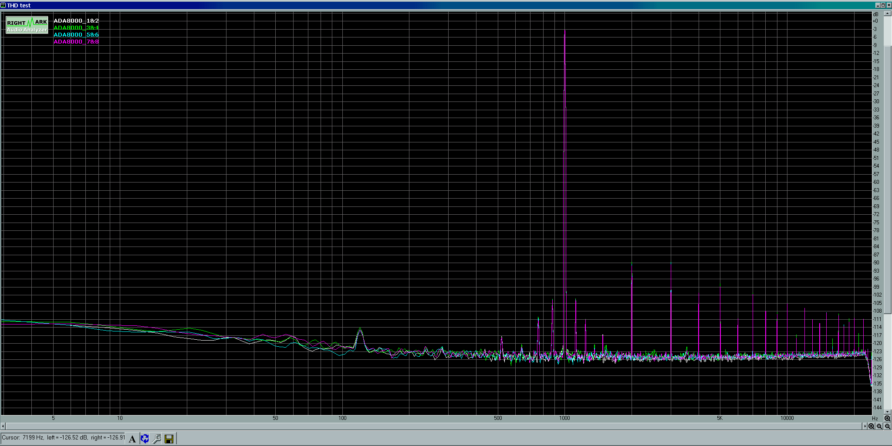This screenshot has height=446, width=892.
Task: Click the Cursor readout status text
Action: tap(63, 438)
